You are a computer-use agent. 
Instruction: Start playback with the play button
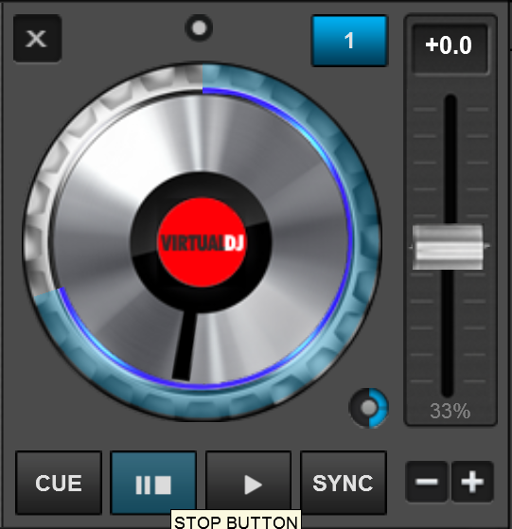point(249,483)
